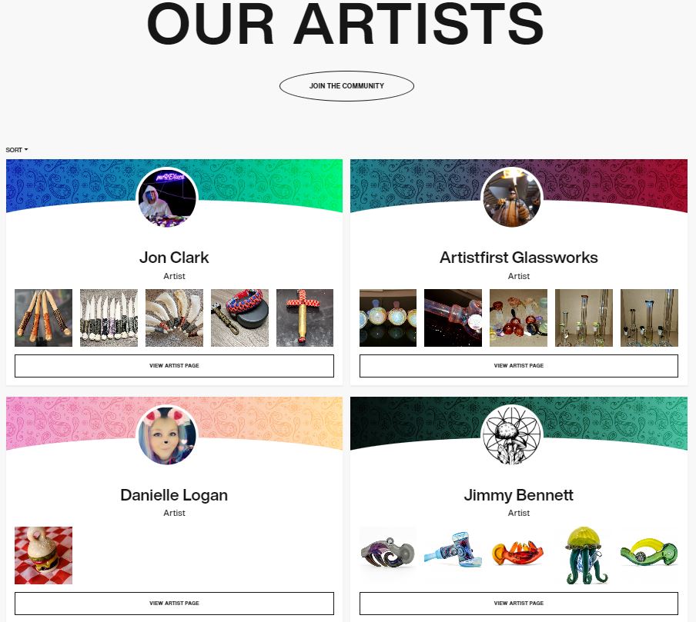Viewport: 696px width, 622px height.
Task: View Danielle Logan's artist page button
Action: pyautogui.click(x=174, y=604)
